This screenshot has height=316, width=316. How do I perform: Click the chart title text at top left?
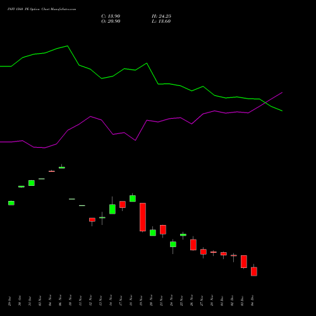click(x=42, y=9)
